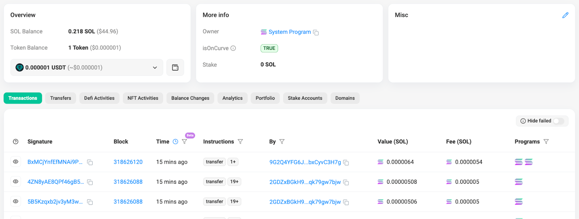Open the System Program owner link
Image resolution: width=579 pixels, height=219 pixels.
pyautogui.click(x=289, y=32)
